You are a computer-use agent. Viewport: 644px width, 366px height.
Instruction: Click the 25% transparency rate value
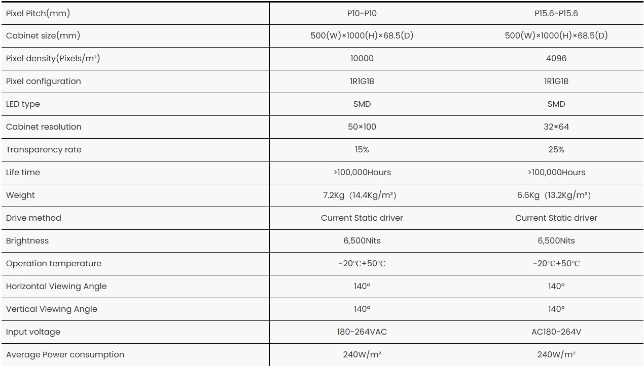tap(556, 150)
